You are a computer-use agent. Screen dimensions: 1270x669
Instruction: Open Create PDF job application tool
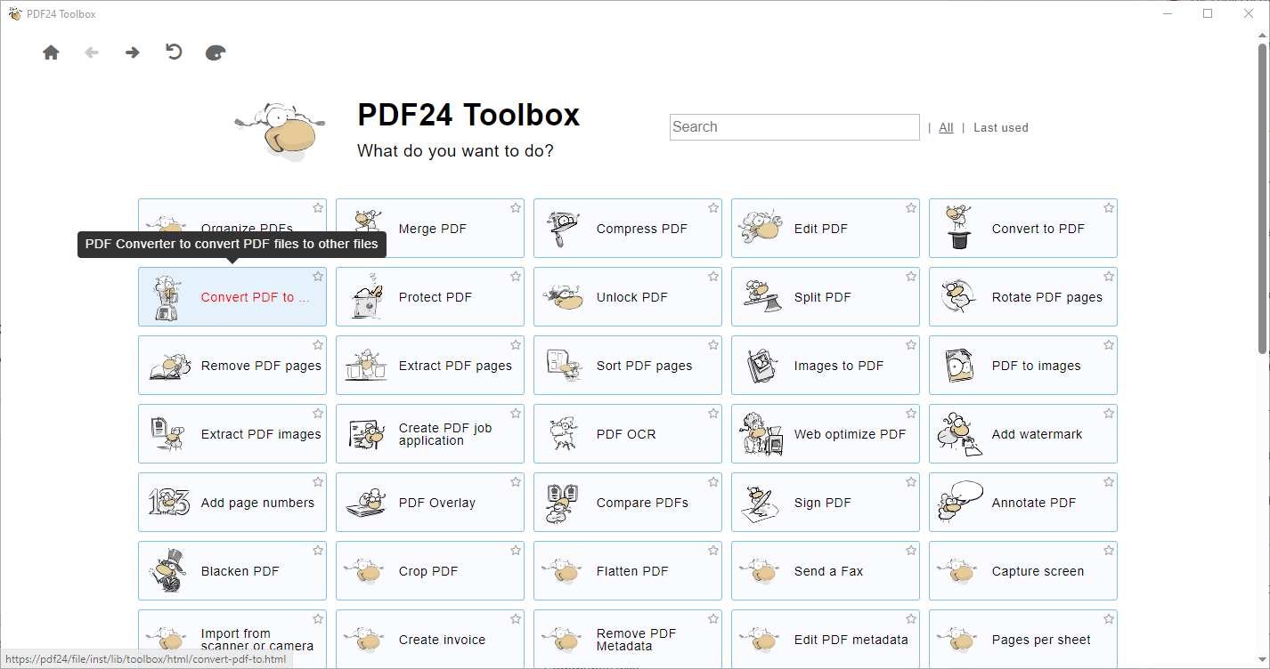click(430, 434)
